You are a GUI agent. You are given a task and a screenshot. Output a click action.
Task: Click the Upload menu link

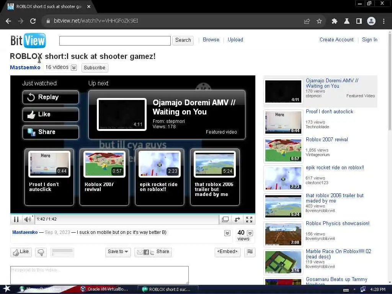[x=235, y=40]
